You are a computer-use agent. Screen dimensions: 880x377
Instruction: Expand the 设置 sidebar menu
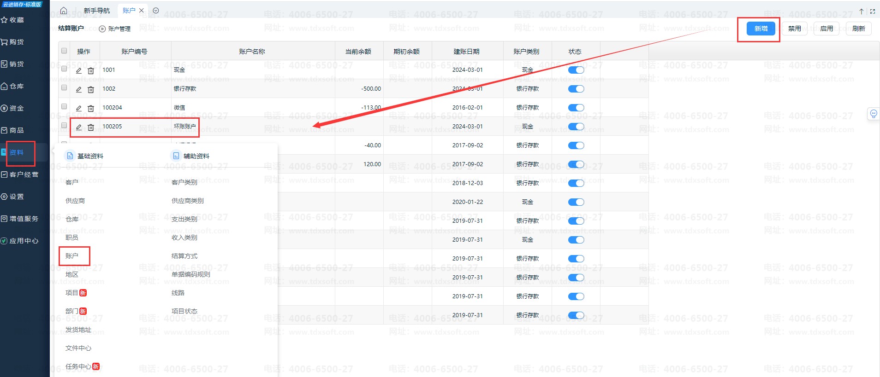pyautogui.click(x=17, y=197)
